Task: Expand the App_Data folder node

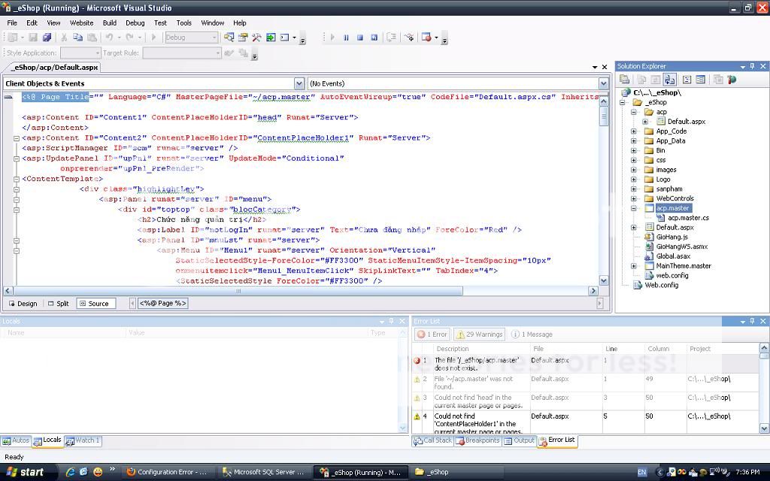Action: click(634, 141)
